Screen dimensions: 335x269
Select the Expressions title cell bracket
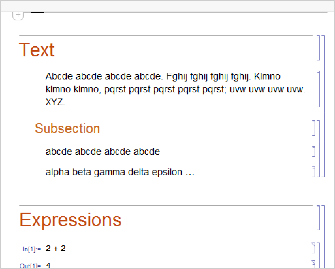[x=319, y=218]
